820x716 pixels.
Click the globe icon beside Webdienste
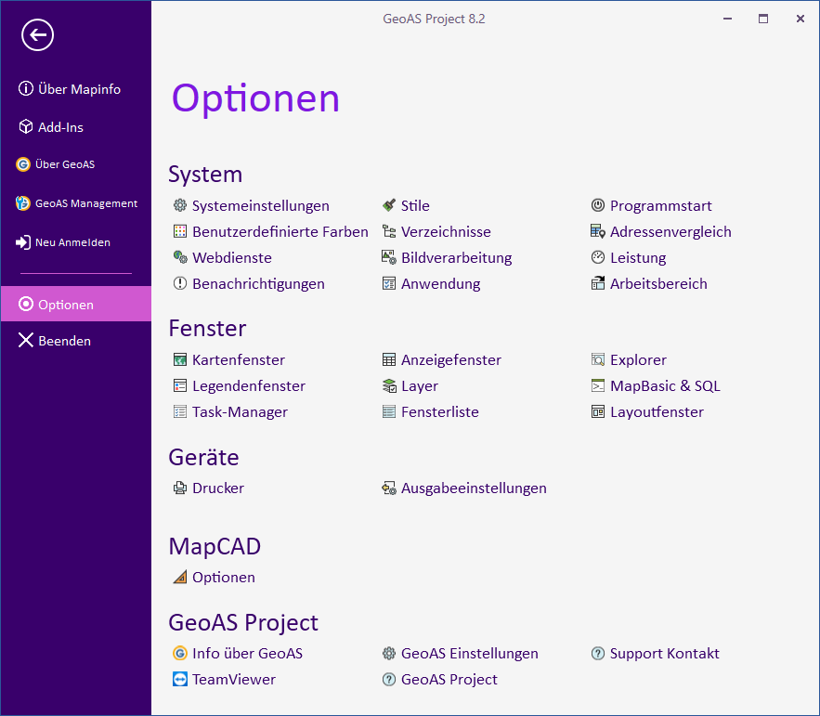pyautogui.click(x=180, y=257)
